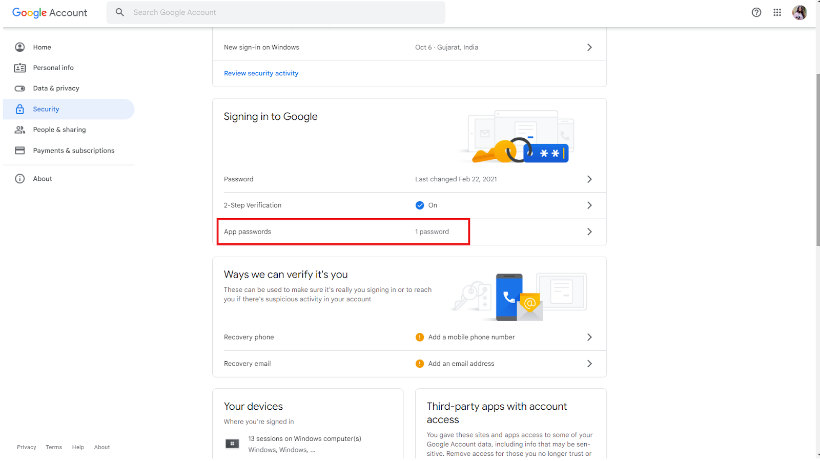This screenshot has width=820, height=461.
Task: Open the profile avatar menu
Action: (x=799, y=12)
